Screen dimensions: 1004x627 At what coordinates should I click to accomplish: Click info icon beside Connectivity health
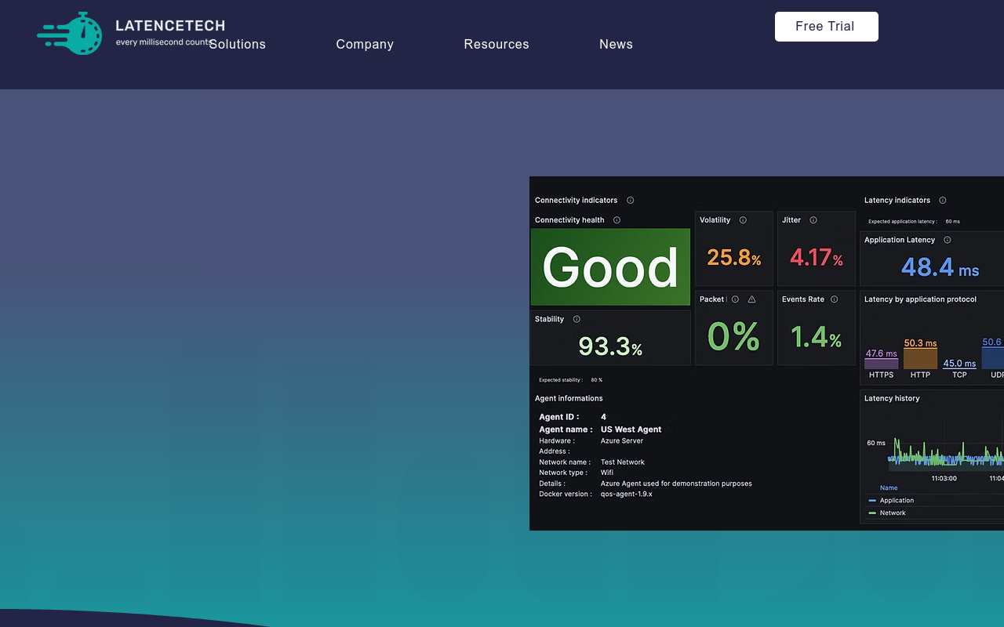617,220
